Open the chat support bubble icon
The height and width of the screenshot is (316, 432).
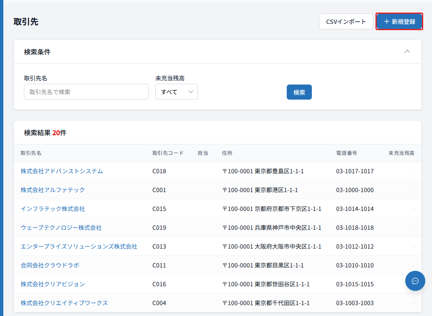point(415,281)
